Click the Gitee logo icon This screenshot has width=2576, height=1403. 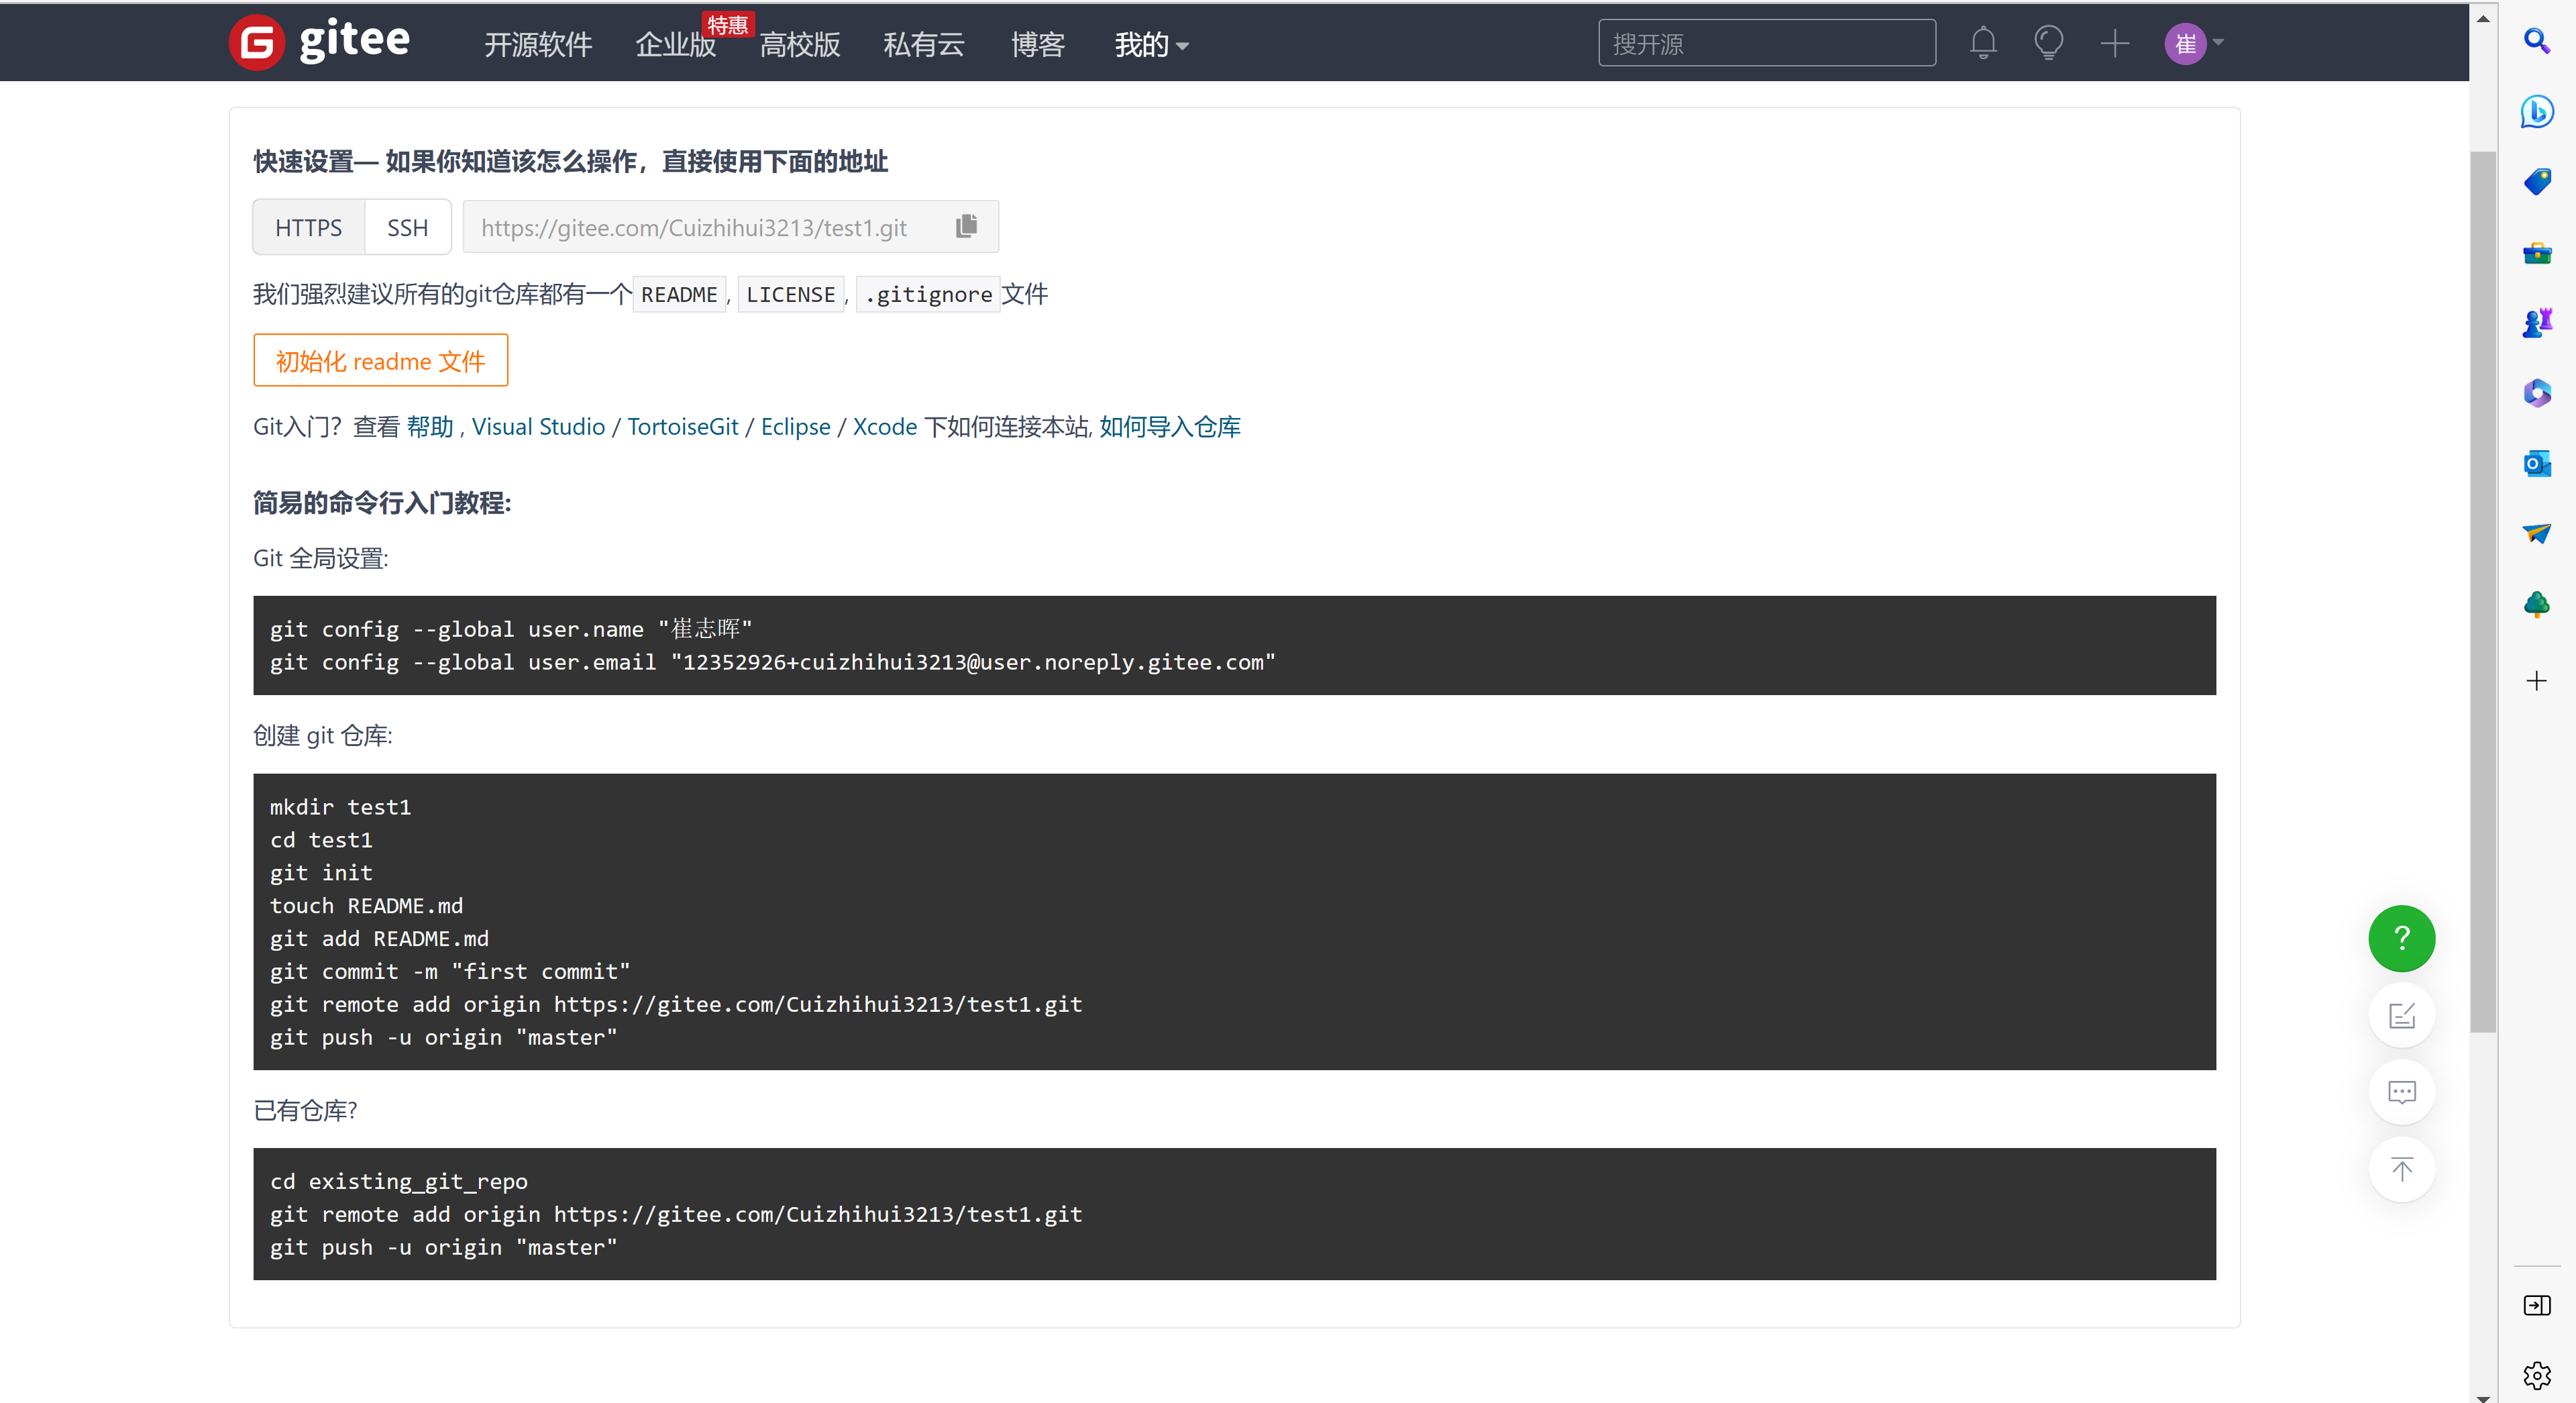tap(257, 43)
